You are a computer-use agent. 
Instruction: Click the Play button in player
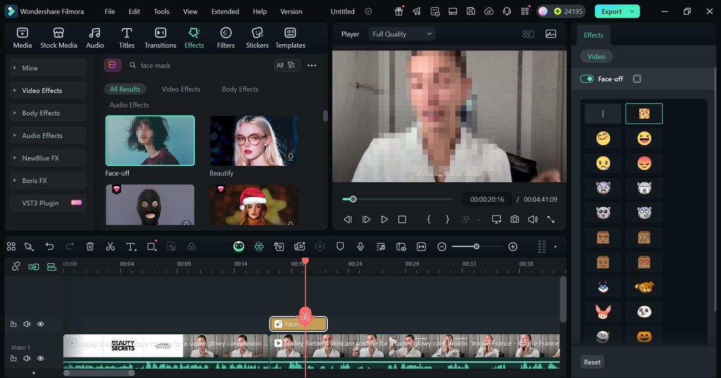[384, 219]
